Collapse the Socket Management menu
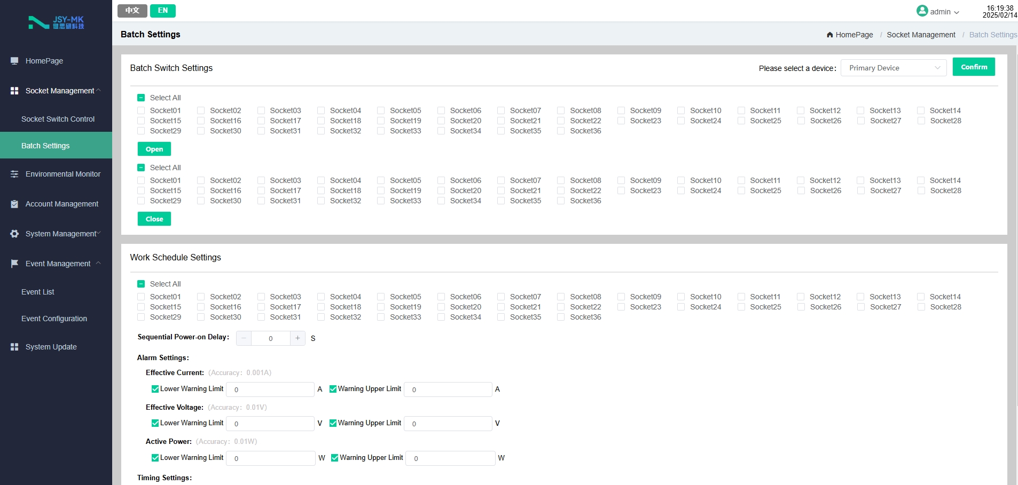Viewport: 1018px width, 485px height. coord(98,90)
